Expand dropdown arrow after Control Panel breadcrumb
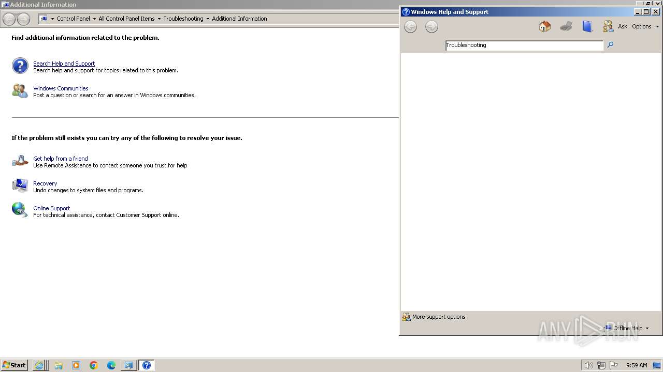The image size is (663, 372). 94,19
